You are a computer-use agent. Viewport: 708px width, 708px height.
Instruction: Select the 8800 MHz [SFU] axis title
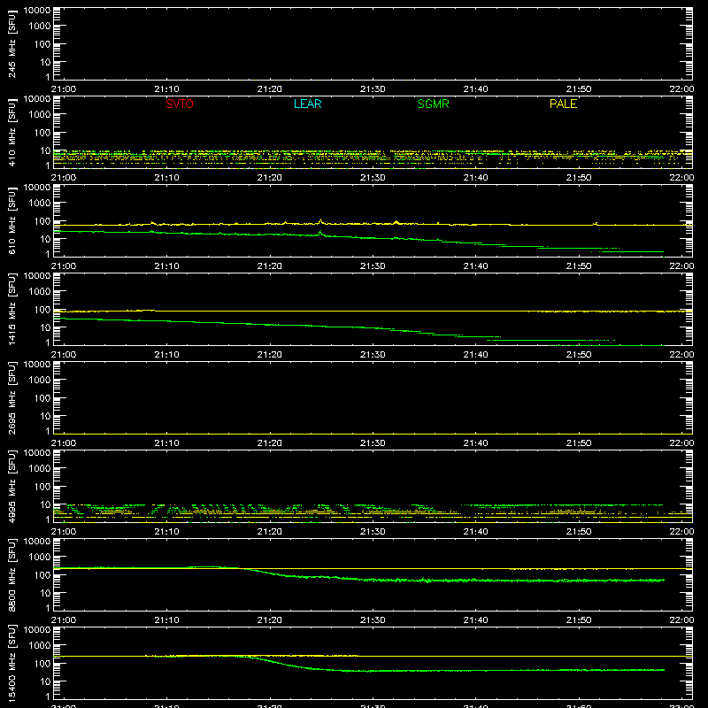[x=12, y=575]
